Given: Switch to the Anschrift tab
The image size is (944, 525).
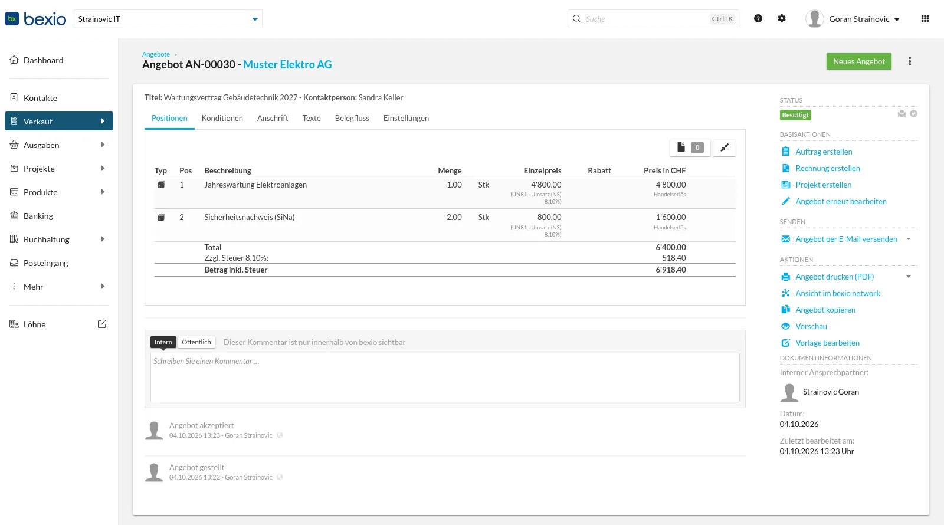Looking at the screenshot, I should coord(273,118).
